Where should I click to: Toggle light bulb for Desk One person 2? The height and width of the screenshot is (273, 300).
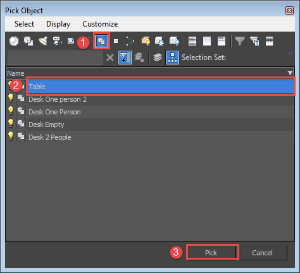pyautogui.click(x=11, y=98)
